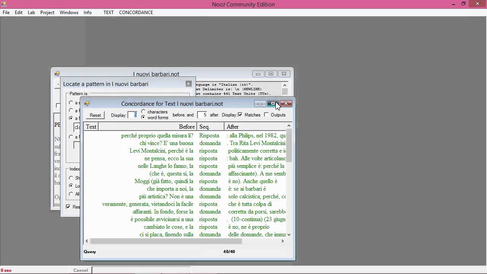Click text info pane scroll up arrow
This screenshot has height=274, width=487.
click(285, 85)
